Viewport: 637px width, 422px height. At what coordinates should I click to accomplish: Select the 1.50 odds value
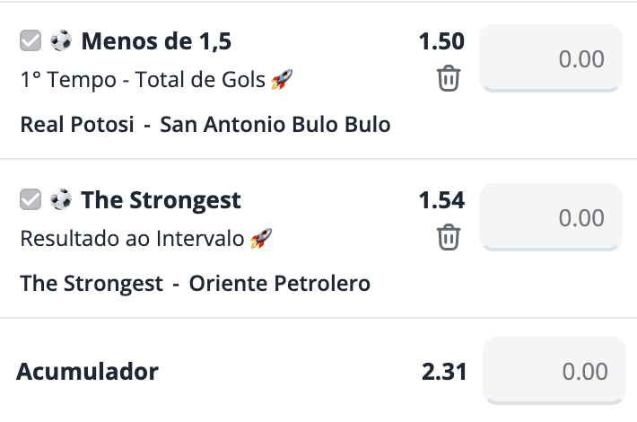441,41
